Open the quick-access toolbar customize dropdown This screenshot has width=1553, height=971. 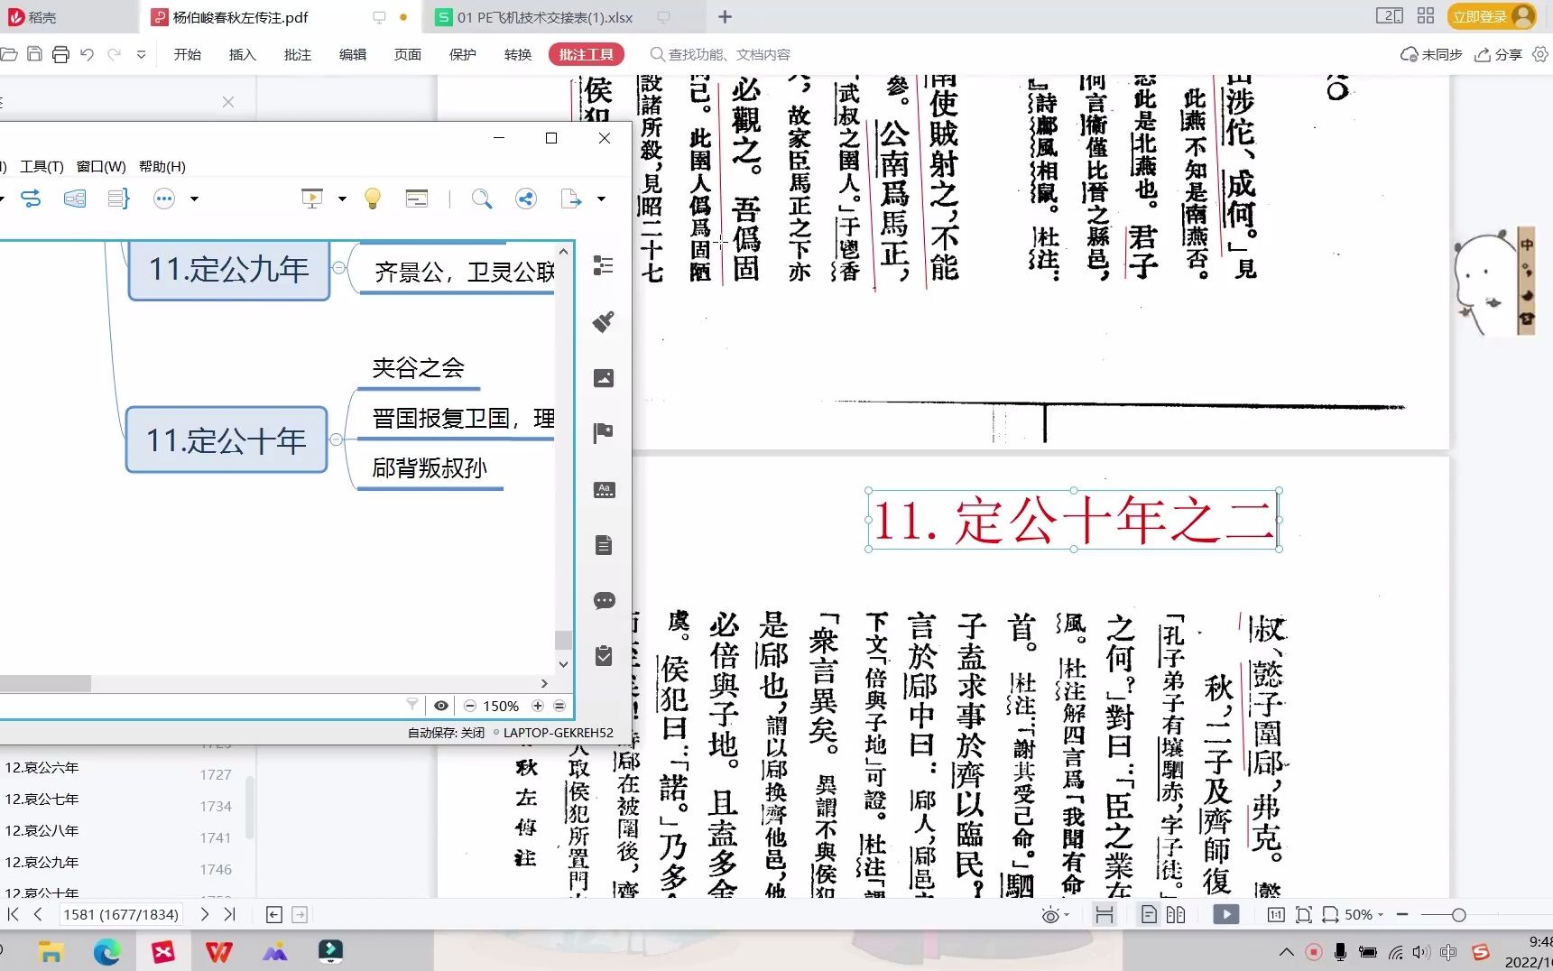[141, 54]
